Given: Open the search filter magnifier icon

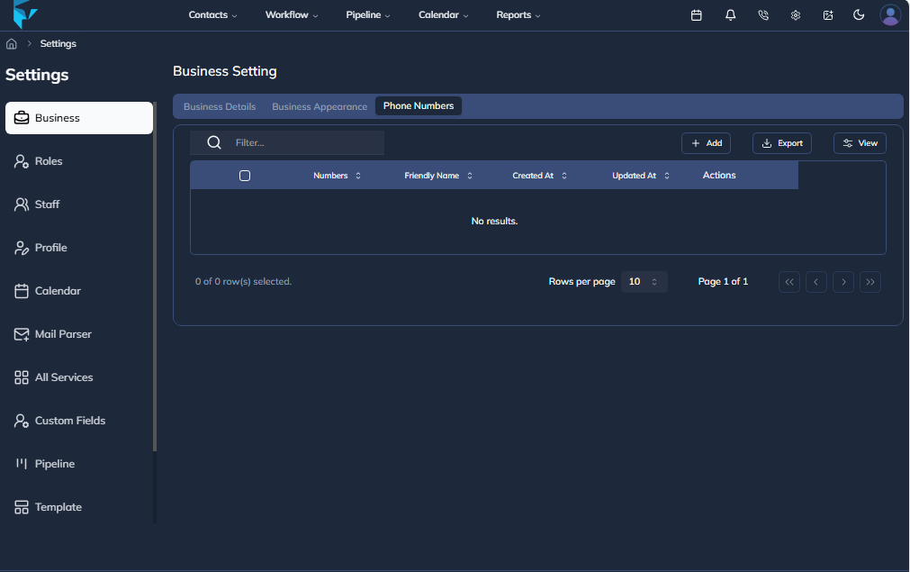Looking at the screenshot, I should [x=213, y=141].
